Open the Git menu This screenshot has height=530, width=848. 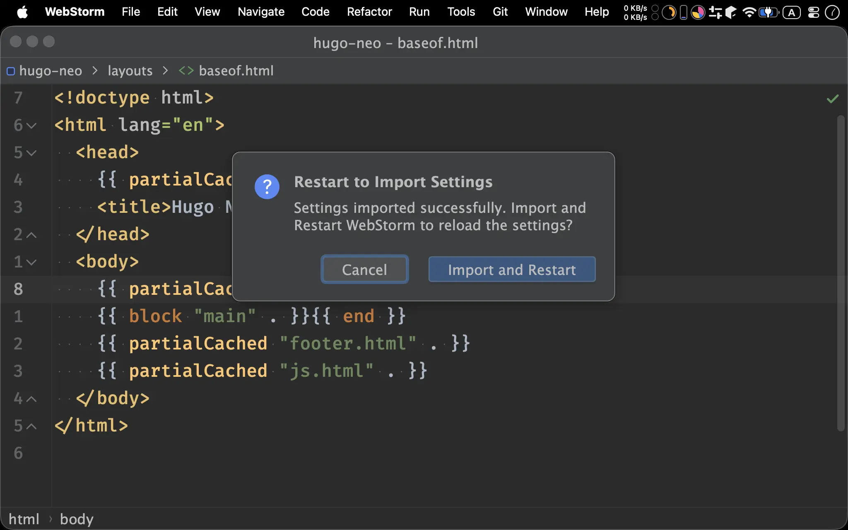500,12
